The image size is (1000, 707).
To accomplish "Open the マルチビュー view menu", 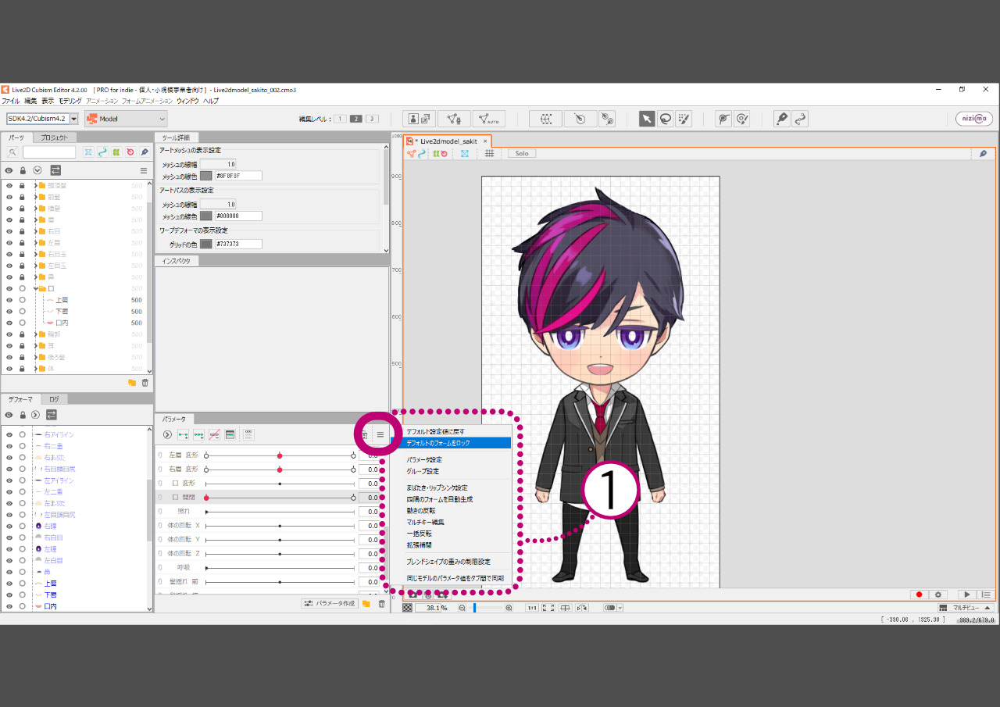I will click(x=966, y=608).
